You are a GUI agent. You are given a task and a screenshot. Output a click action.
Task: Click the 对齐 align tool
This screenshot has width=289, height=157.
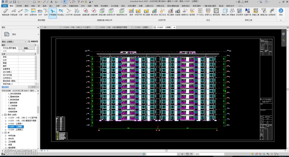coord(40,12)
